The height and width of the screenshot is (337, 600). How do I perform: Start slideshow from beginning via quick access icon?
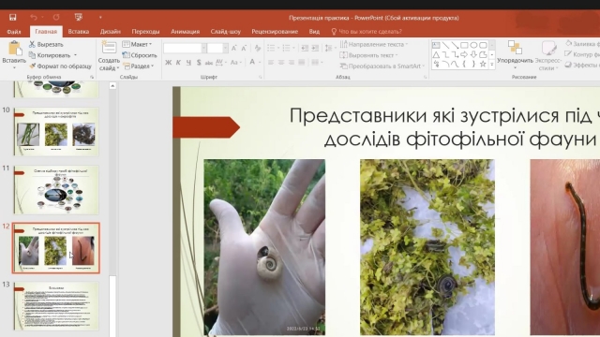coord(79,17)
